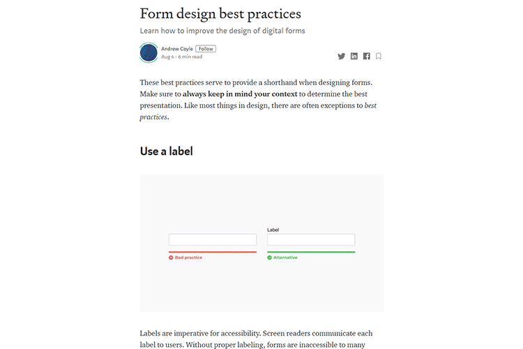
Task: Share the article on Twitter
Action: click(x=342, y=56)
